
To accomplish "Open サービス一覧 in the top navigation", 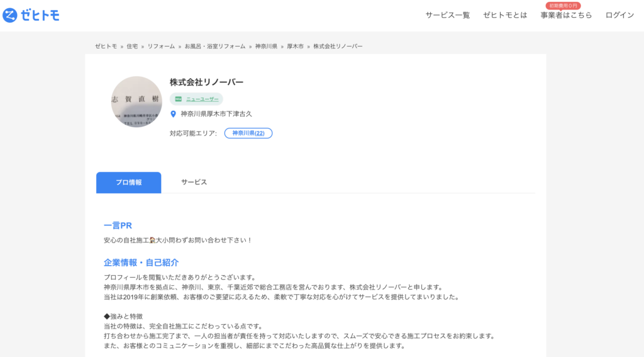I will click(447, 15).
